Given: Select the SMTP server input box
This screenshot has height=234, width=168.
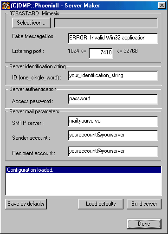Looking at the screenshot, I should pos(113,122).
